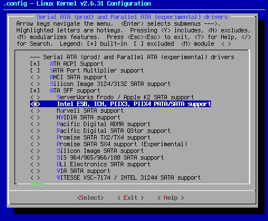Click the dialog title Serial ATA and Parallel ATA drivers
The height and width of the screenshot is (221, 268).
pyautogui.click(x=132, y=17)
